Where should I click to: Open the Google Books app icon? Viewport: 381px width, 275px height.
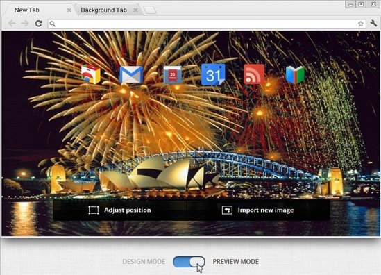coord(295,74)
